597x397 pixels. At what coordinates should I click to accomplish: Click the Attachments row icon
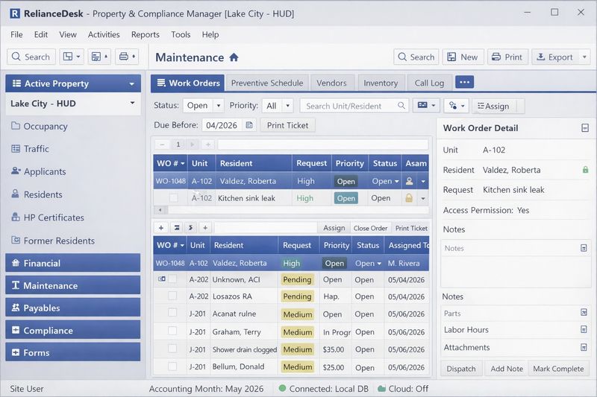(584, 348)
